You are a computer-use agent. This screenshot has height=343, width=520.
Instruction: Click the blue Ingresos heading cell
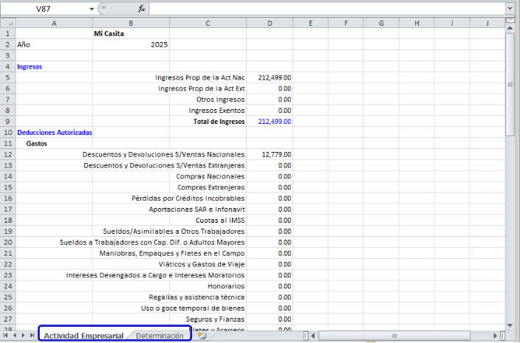[54, 66]
